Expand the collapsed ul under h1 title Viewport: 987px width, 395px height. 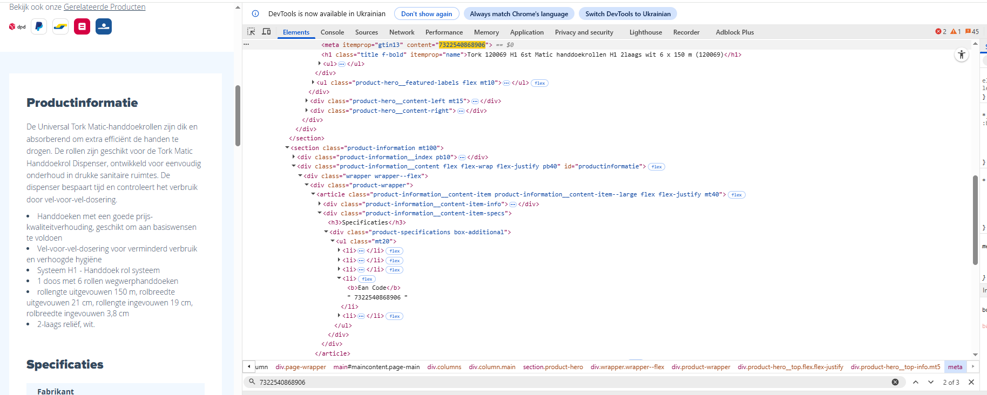(320, 64)
